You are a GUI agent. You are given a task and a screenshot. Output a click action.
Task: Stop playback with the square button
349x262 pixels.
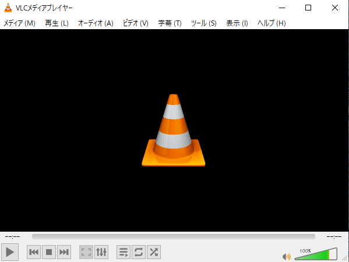coord(49,252)
